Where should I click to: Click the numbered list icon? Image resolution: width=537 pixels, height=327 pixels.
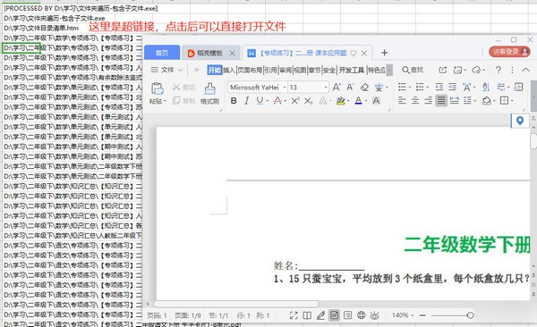point(421,88)
